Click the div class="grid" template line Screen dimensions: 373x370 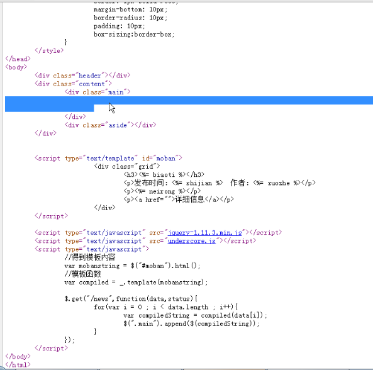[x=127, y=166]
